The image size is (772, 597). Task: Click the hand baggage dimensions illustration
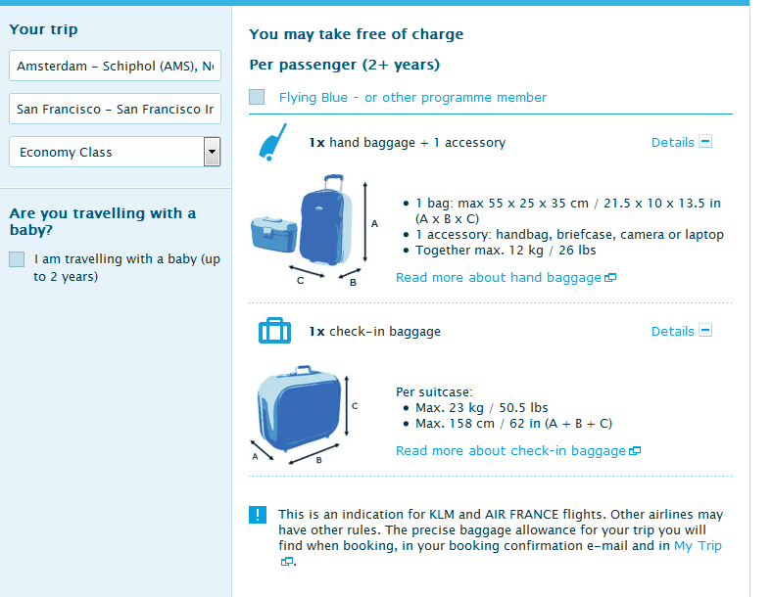point(314,231)
